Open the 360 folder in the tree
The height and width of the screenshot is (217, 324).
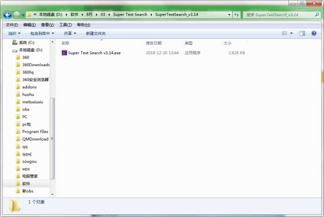click(x=25, y=57)
